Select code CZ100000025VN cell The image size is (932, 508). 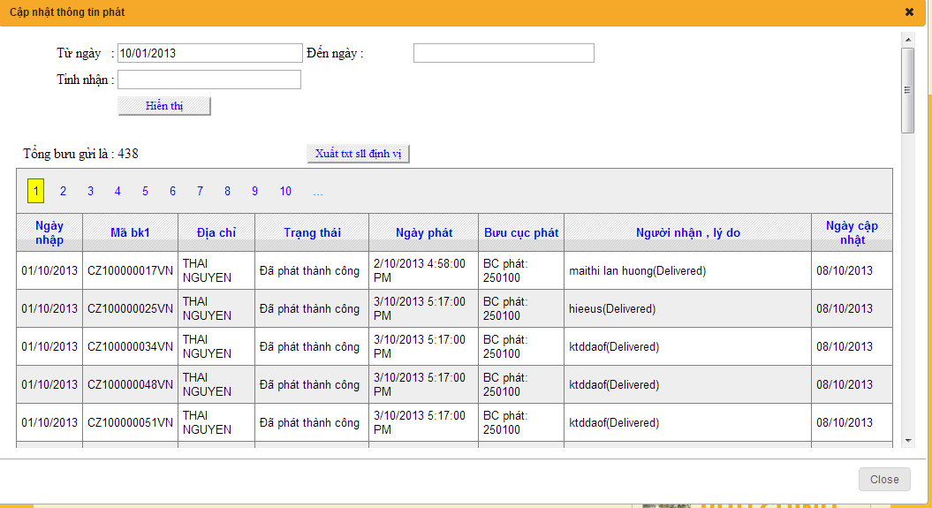(x=130, y=308)
